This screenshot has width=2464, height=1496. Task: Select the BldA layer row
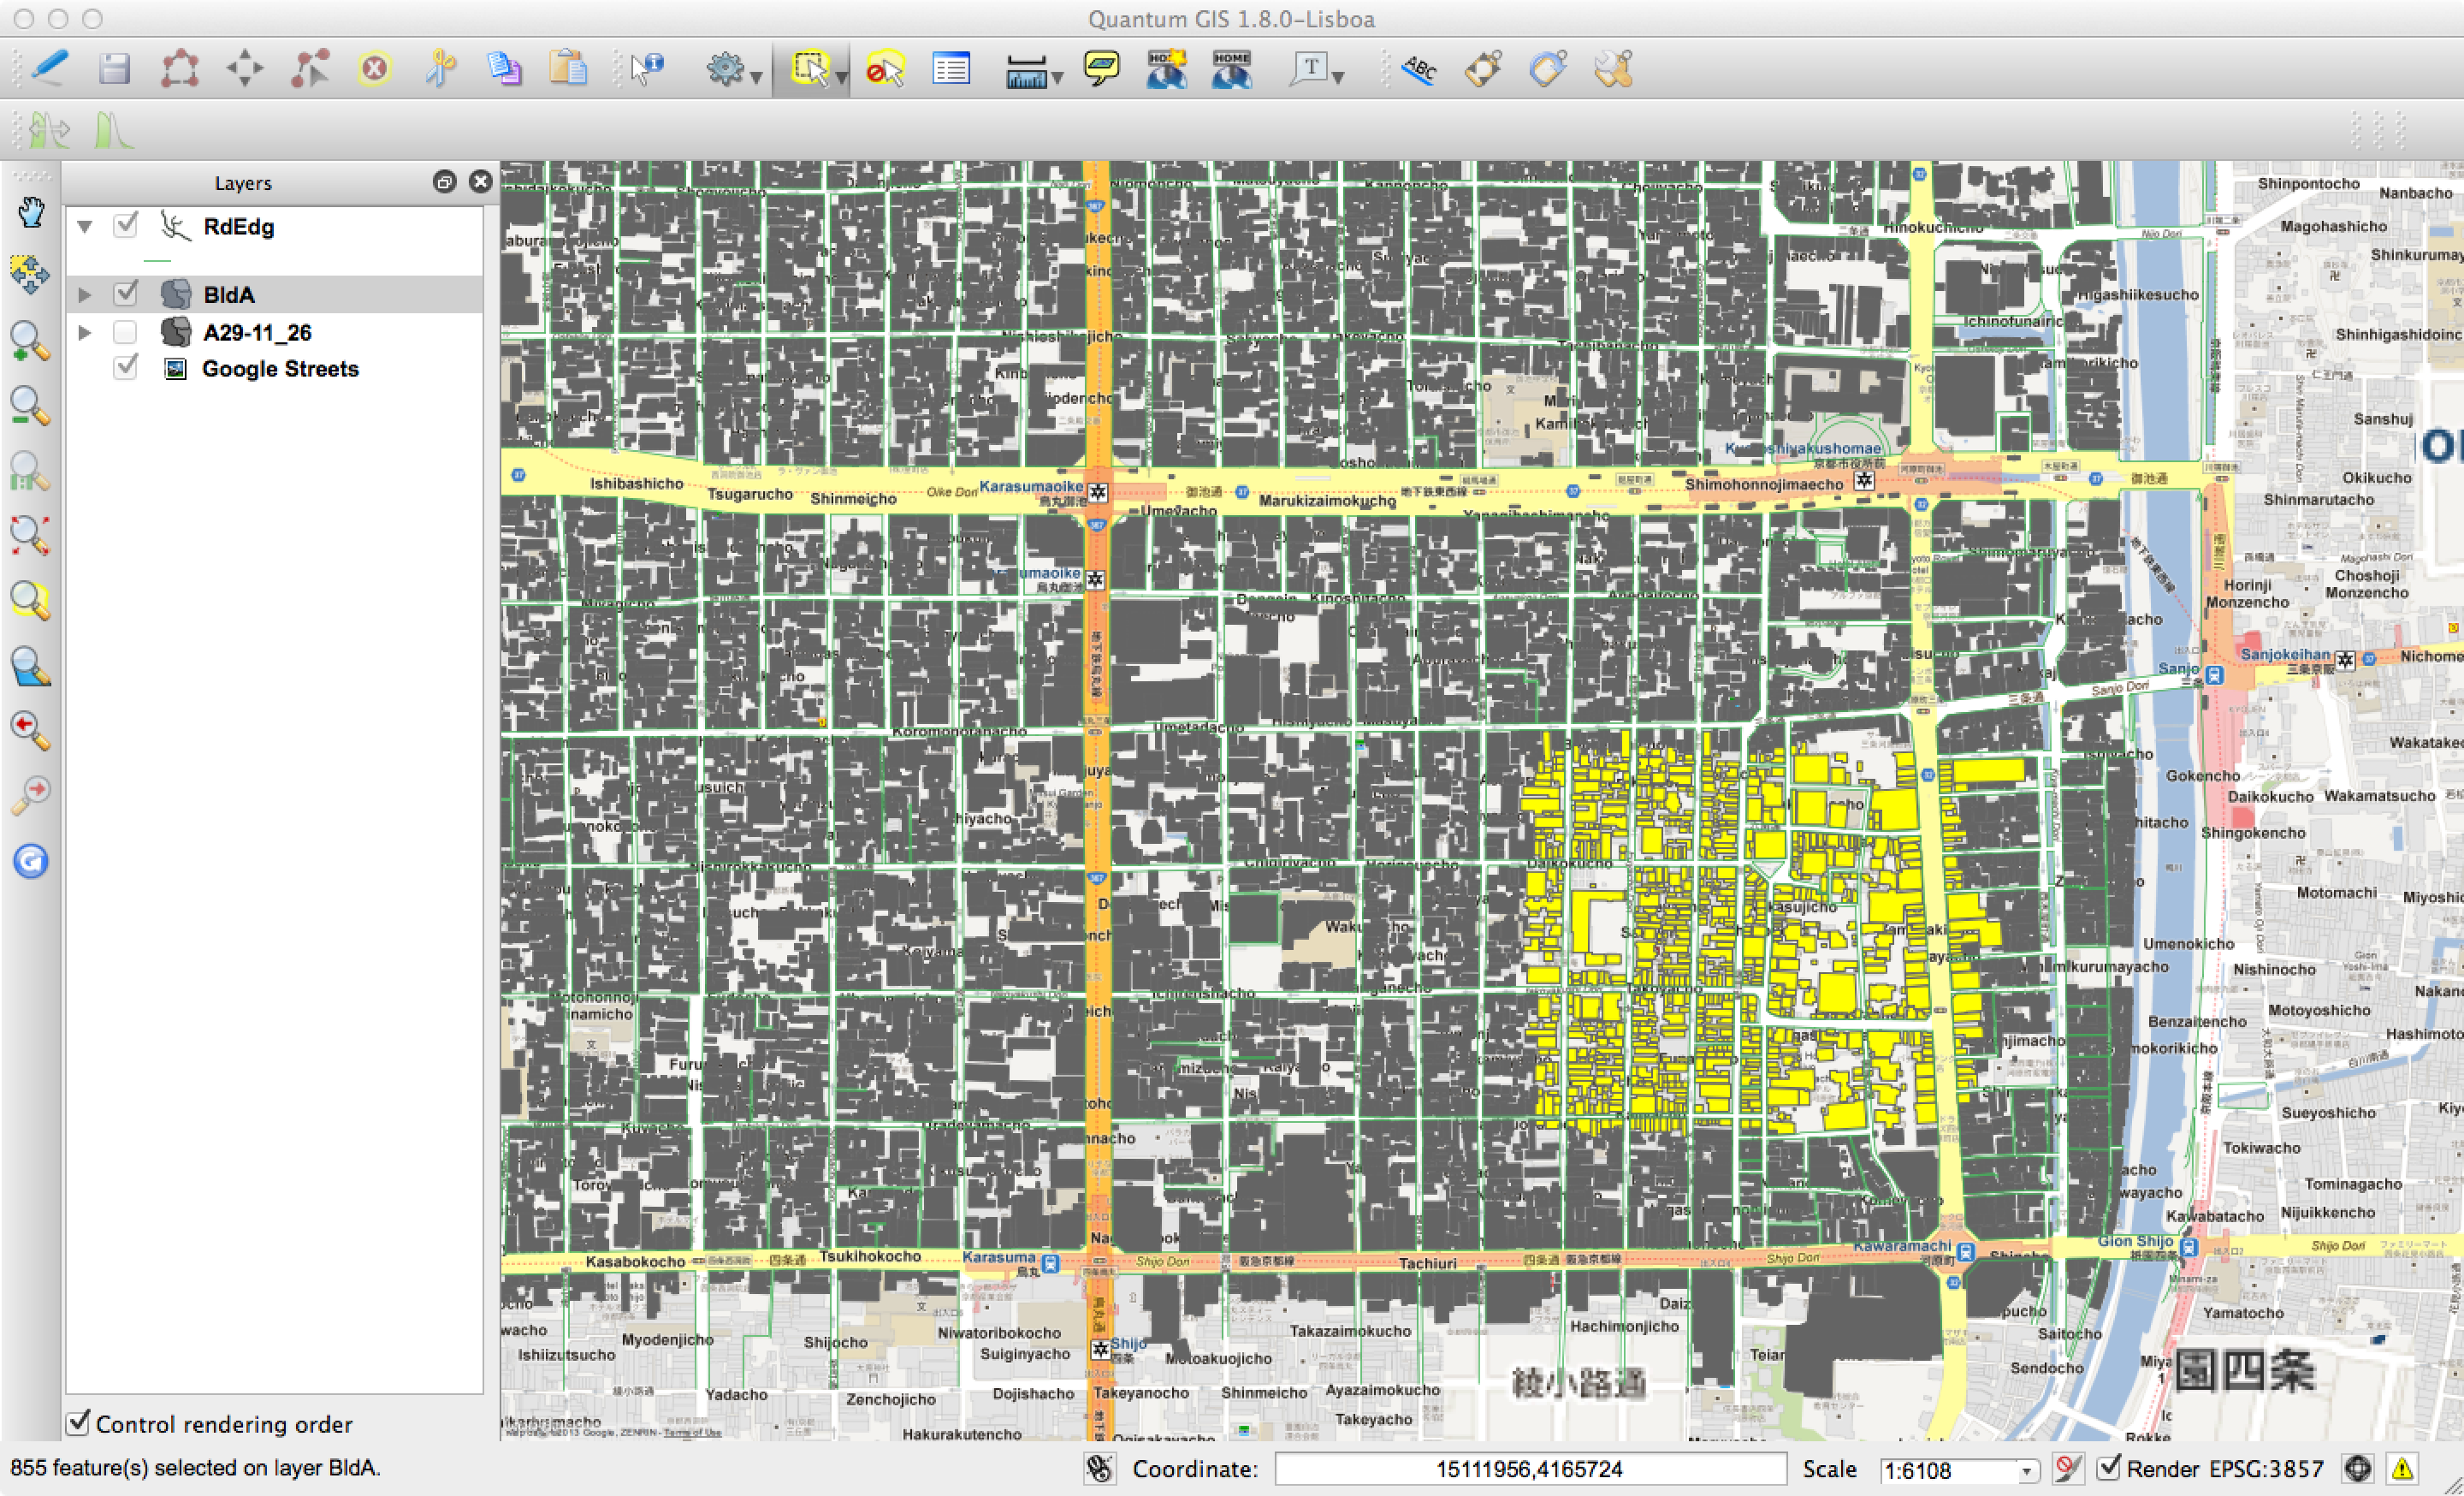[275, 294]
